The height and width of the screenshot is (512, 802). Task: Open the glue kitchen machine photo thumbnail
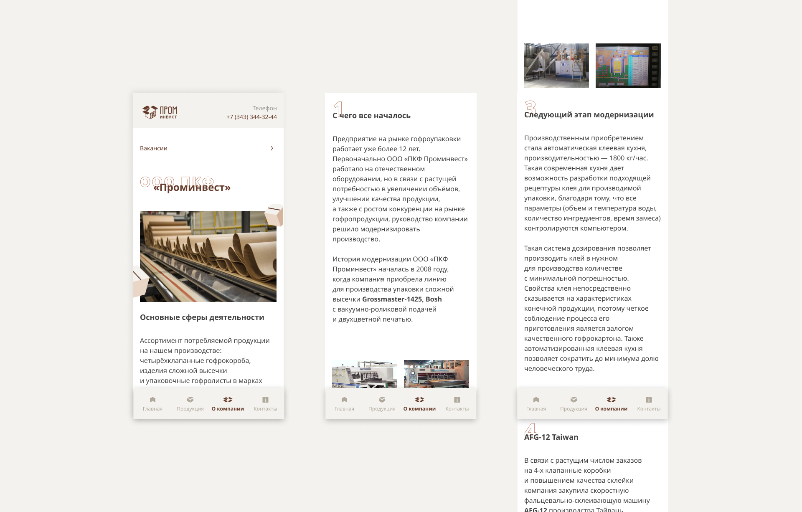pyautogui.click(x=556, y=65)
